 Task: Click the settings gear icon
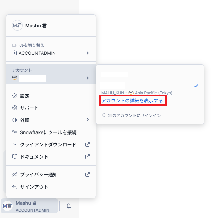pos(15,96)
